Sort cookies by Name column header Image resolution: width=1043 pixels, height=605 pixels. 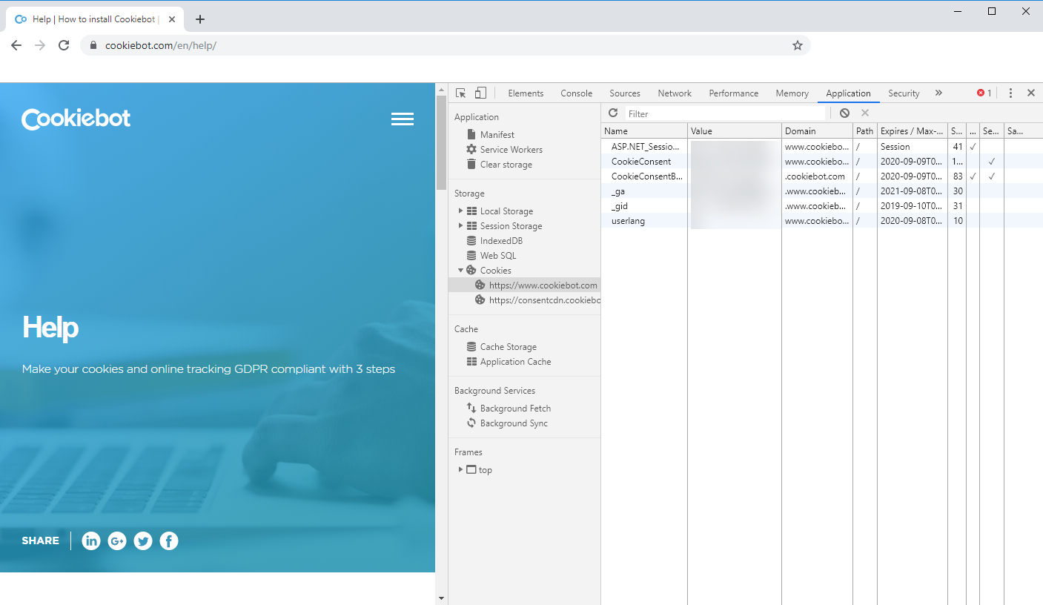pos(644,131)
